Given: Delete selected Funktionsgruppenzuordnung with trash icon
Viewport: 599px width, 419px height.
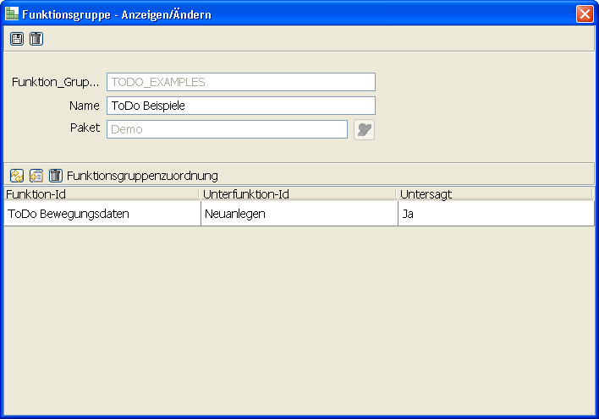Looking at the screenshot, I should pos(55,176).
